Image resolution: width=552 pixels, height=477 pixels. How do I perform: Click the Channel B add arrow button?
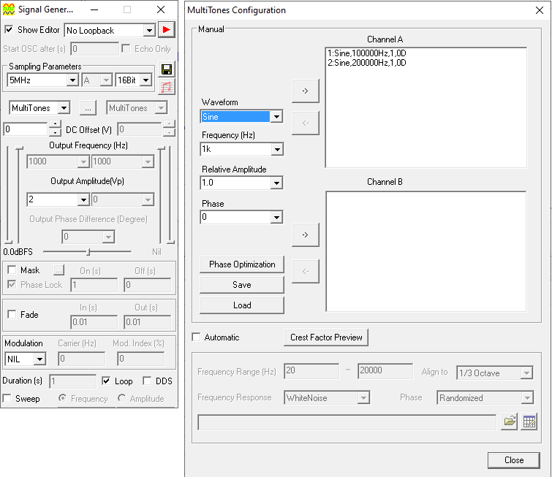tap(305, 234)
